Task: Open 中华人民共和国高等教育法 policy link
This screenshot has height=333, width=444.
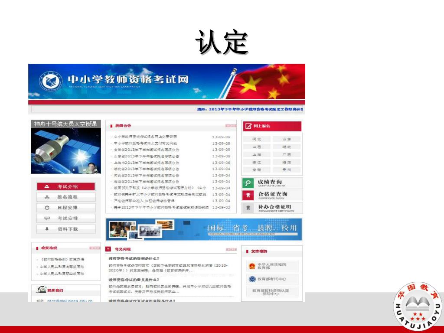Action: coord(62,267)
